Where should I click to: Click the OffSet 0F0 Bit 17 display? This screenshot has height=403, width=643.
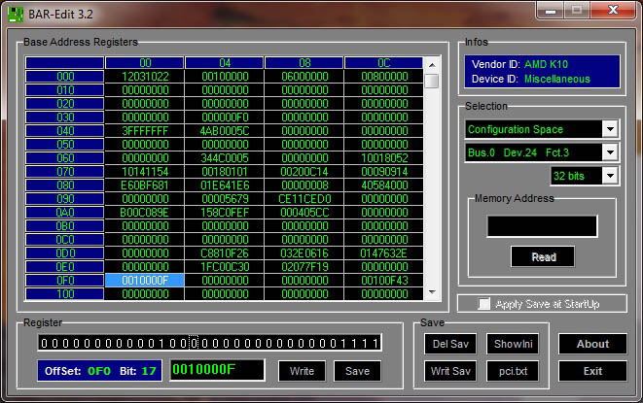[99, 371]
